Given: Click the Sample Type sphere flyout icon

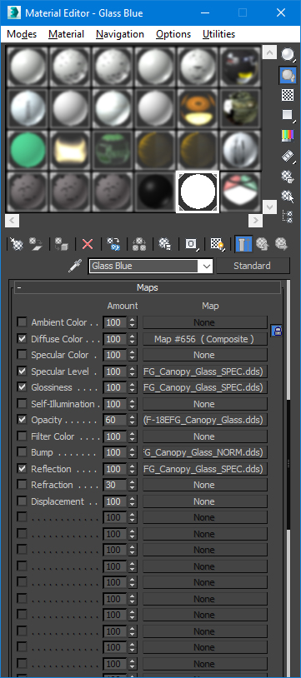Looking at the screenshot, I should [288, 54].
